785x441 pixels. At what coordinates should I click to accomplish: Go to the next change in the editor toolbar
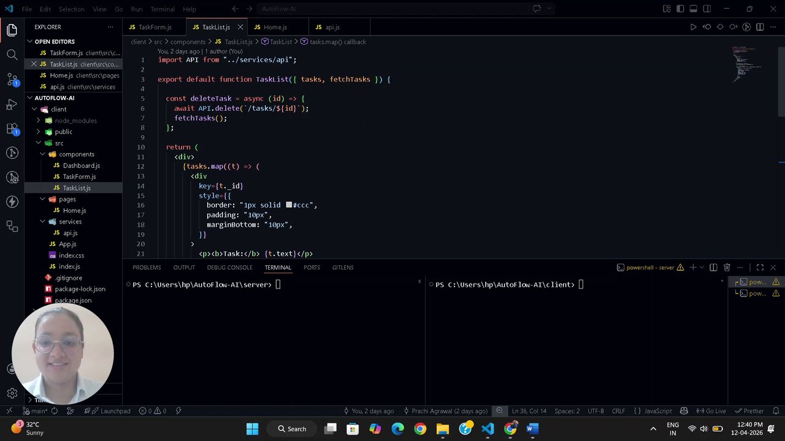(733, 27)
